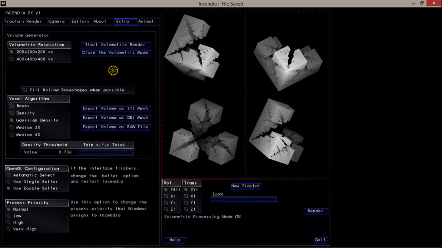
Task: Enable Zt translation option
Action: click(186, 210)
